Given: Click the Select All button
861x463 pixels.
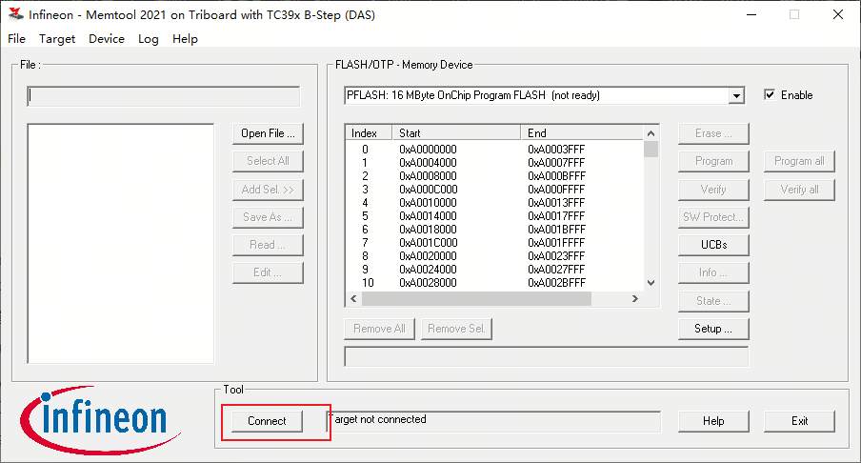Looking at the screenshot, I should click(268, 161).
